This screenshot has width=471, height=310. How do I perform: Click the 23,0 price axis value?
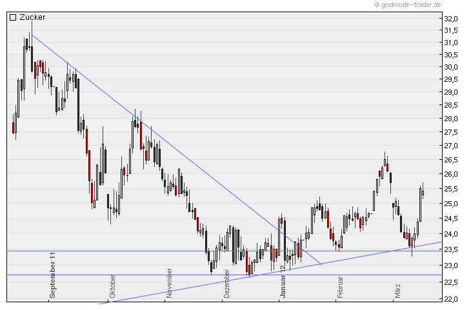click(x=451, y=266)
